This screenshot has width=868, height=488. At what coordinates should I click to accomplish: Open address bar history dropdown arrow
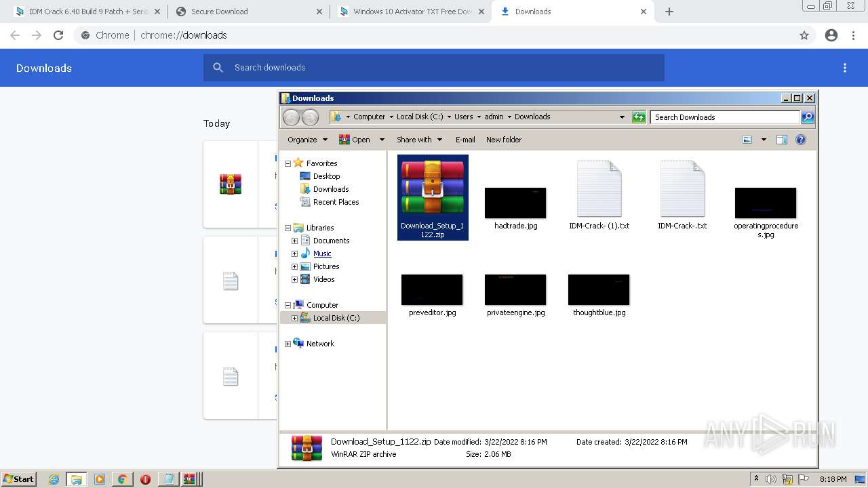(x=622, y=117)
